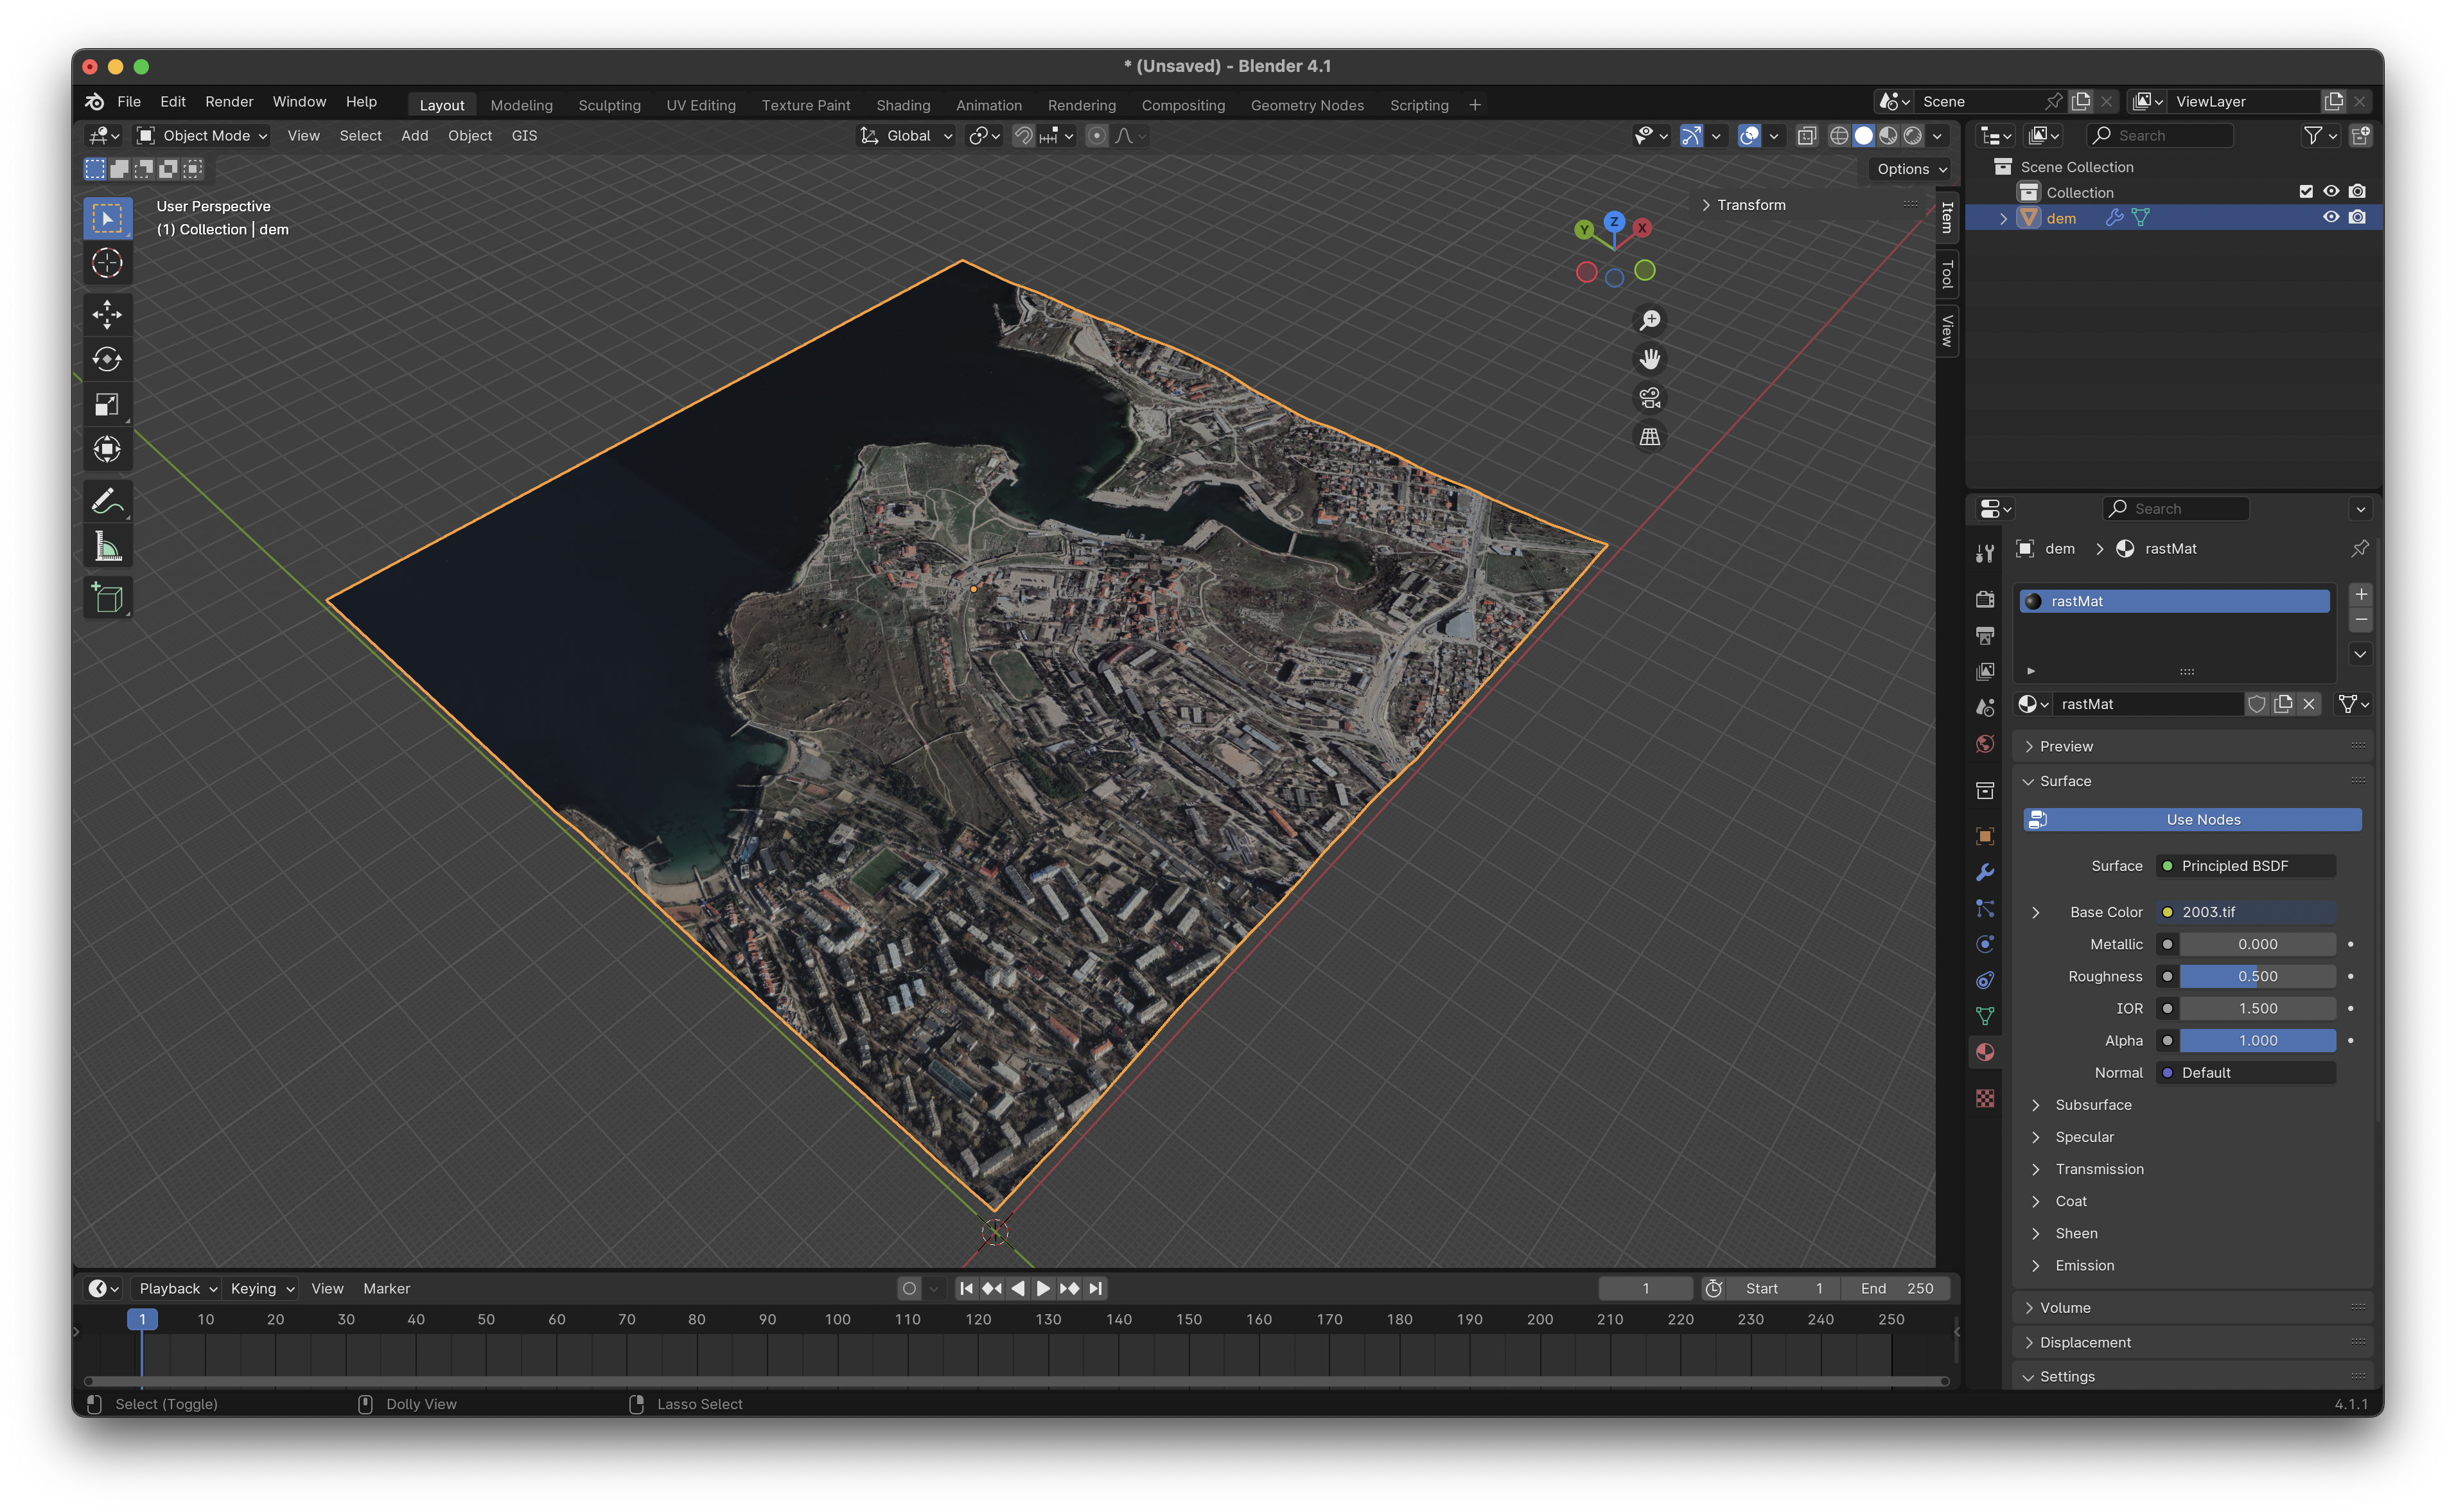Toggle the Use Nodes button
The height and width of the screenshot is (1512, 2456).
[x=2192, y=819]
